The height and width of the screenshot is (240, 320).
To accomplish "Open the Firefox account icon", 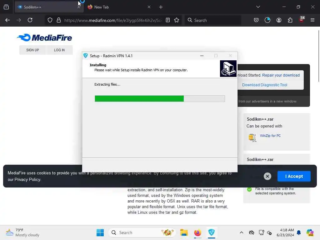I will pyautogui.click(x=279, y=20).
